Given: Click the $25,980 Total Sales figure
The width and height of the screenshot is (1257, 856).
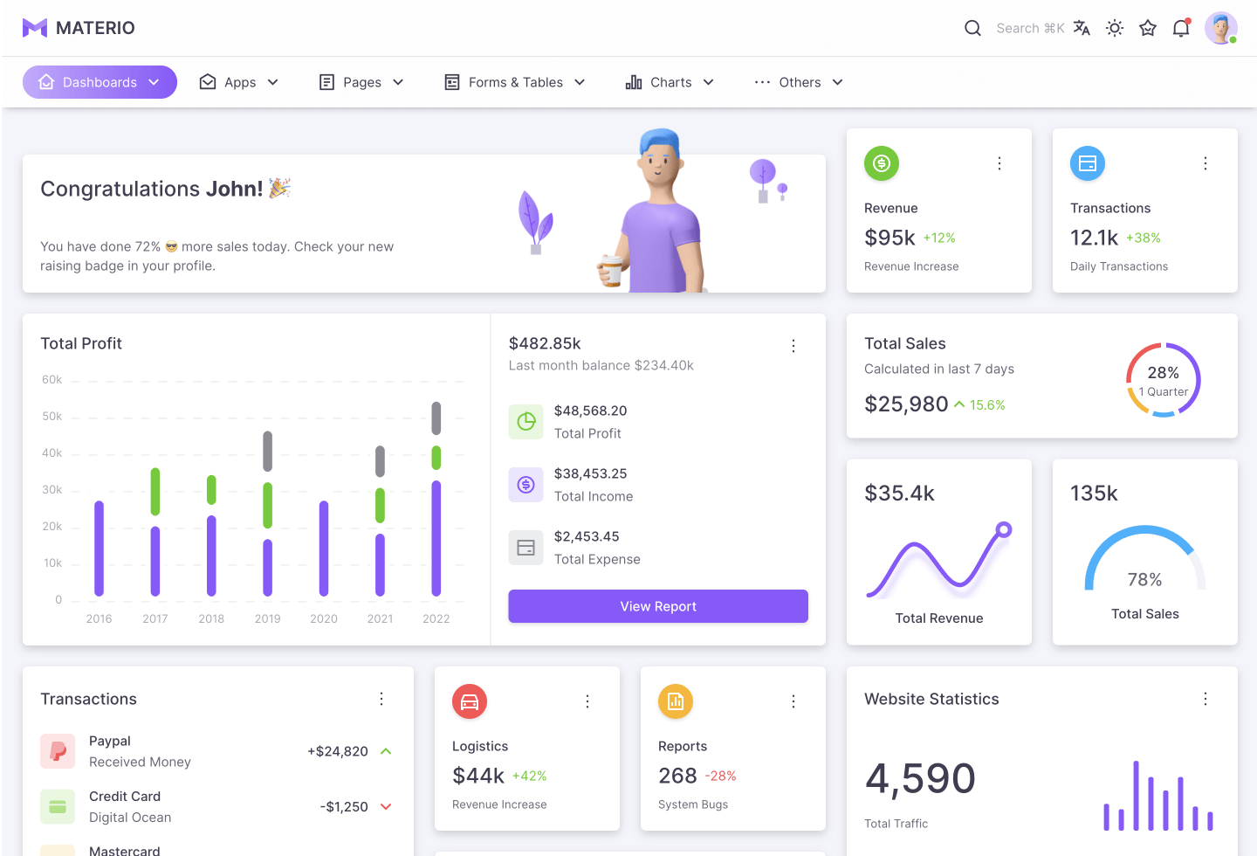Looking at the screenshot, I should click(906, 404).
